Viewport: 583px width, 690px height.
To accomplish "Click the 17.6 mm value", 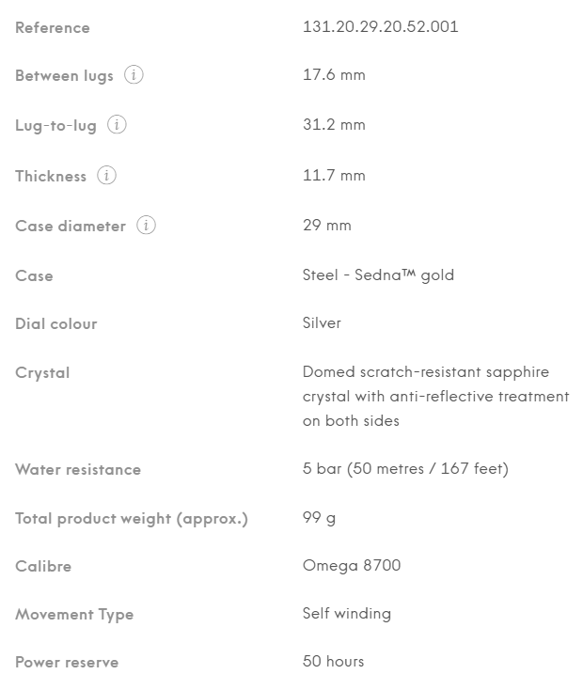I will coord(333,75).
